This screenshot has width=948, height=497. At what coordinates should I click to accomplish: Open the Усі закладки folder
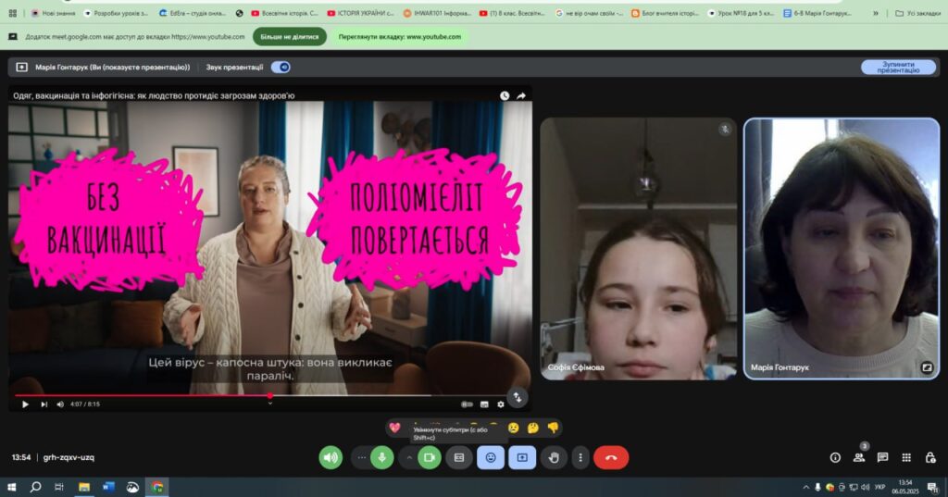917,13
